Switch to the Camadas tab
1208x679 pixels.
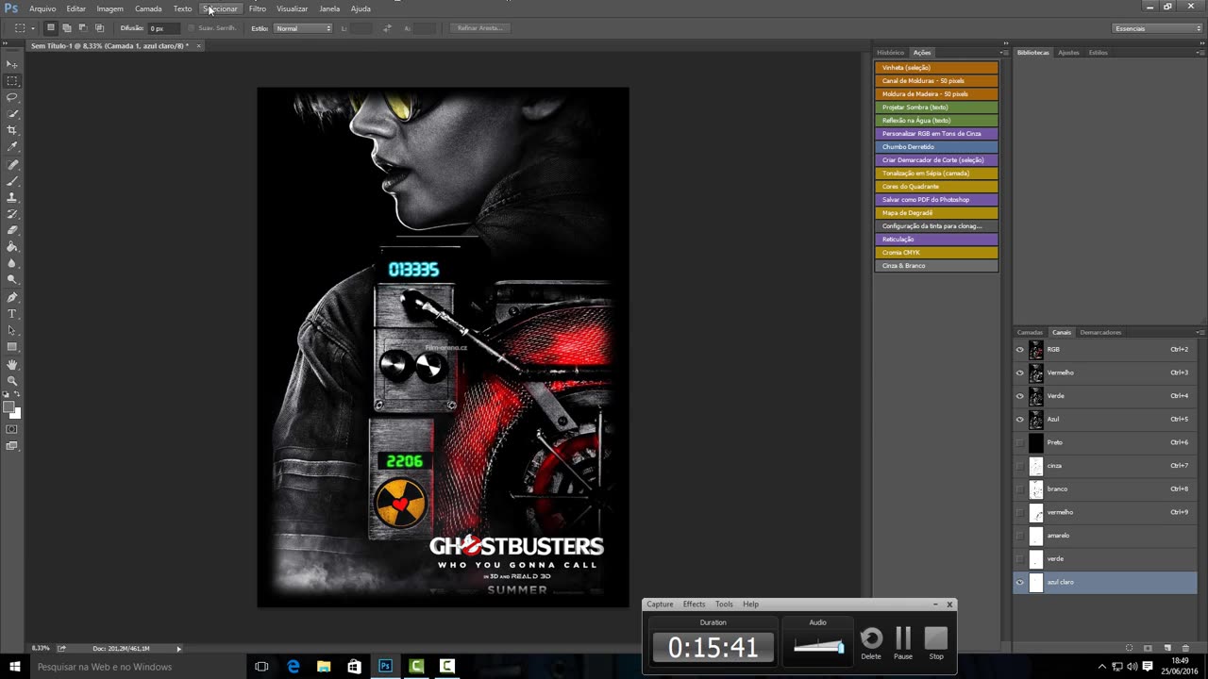pyautogui.click(x=1030, y=333)
